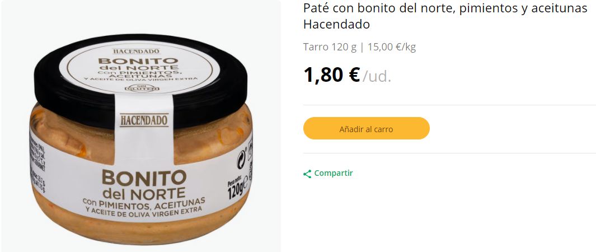Click the green dot recycling symbol on label
Image resolution: width=596 pixels, height=252 pixels.
click(241, 160)
